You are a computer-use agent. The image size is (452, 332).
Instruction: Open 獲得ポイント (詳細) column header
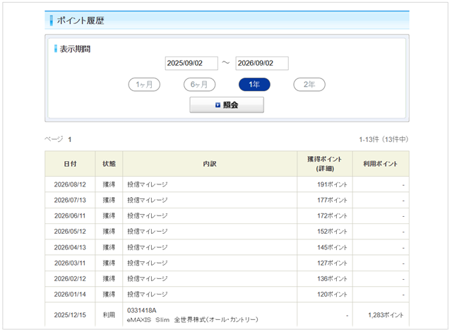325,164
